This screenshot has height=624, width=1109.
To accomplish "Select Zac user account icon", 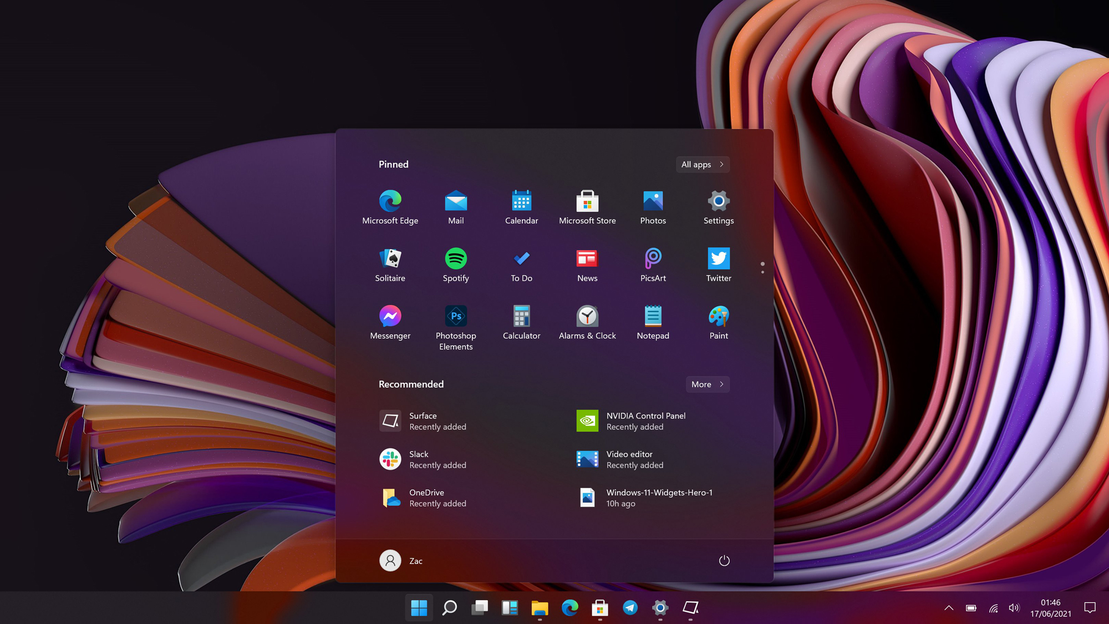I will point(390,561).
